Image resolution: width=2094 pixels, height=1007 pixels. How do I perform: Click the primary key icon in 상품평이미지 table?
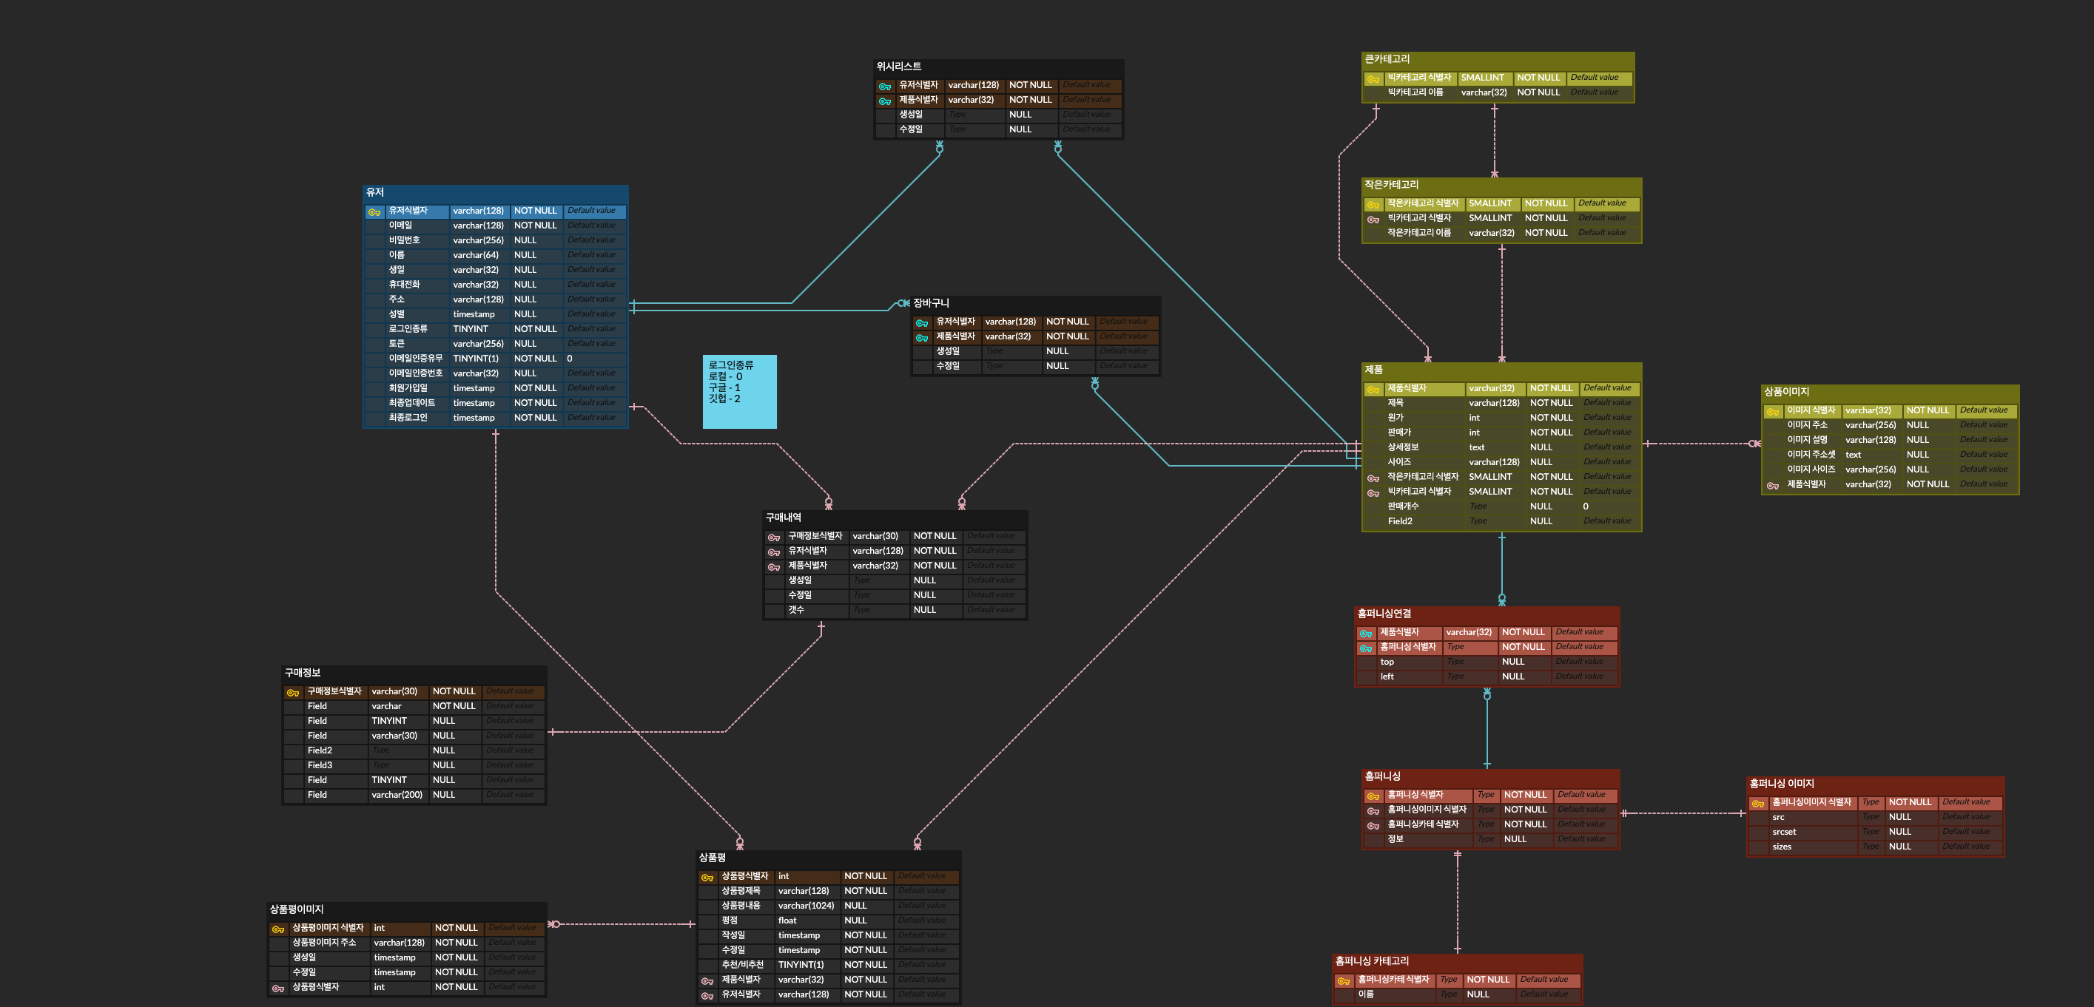pos(278,929)
